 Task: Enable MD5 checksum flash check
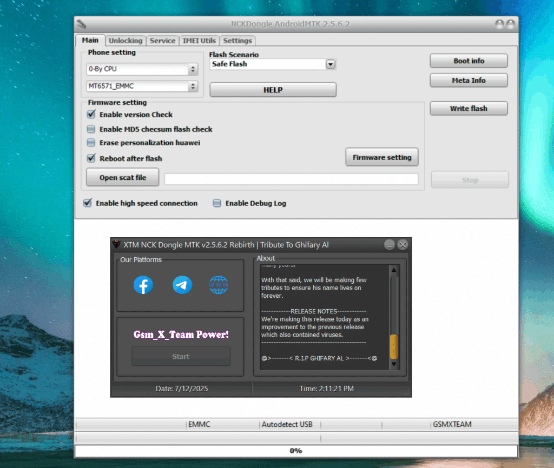[x=91, y=129]
